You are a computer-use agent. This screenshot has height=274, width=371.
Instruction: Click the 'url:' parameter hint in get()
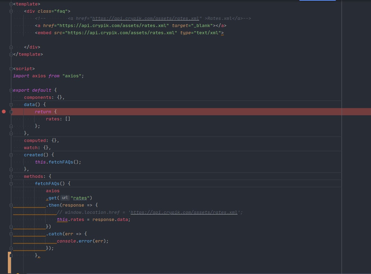coord(65,198)
